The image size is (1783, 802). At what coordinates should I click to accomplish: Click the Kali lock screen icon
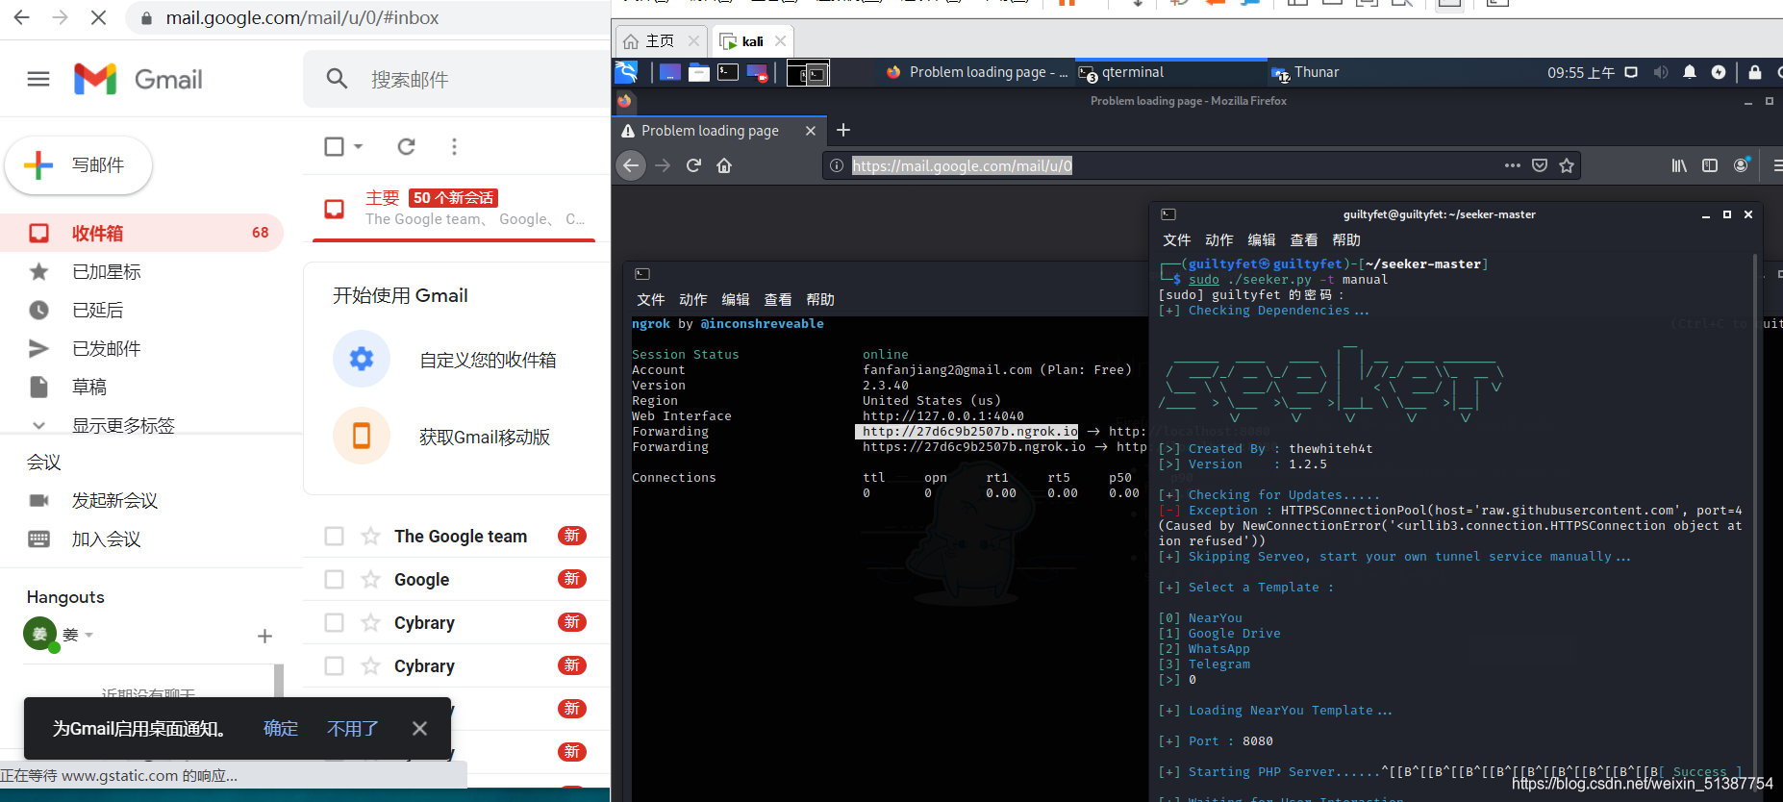(x=1755, y=72)
